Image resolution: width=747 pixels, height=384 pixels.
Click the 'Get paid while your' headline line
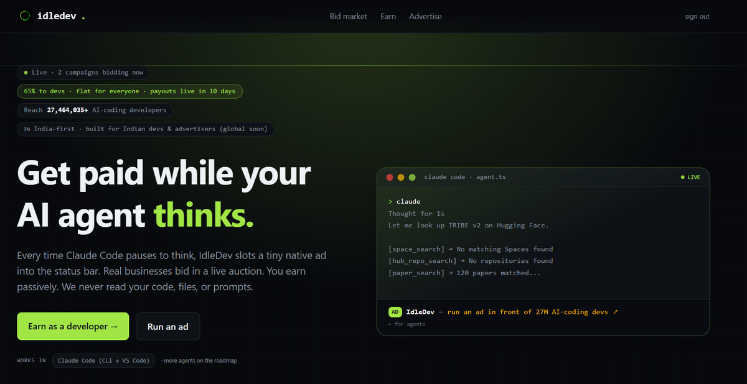164,173
